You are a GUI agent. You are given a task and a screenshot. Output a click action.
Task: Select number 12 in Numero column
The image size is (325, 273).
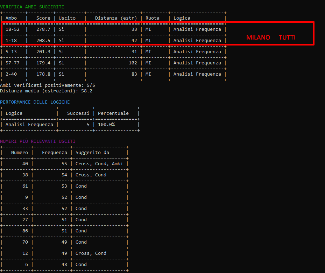(25, 253)
